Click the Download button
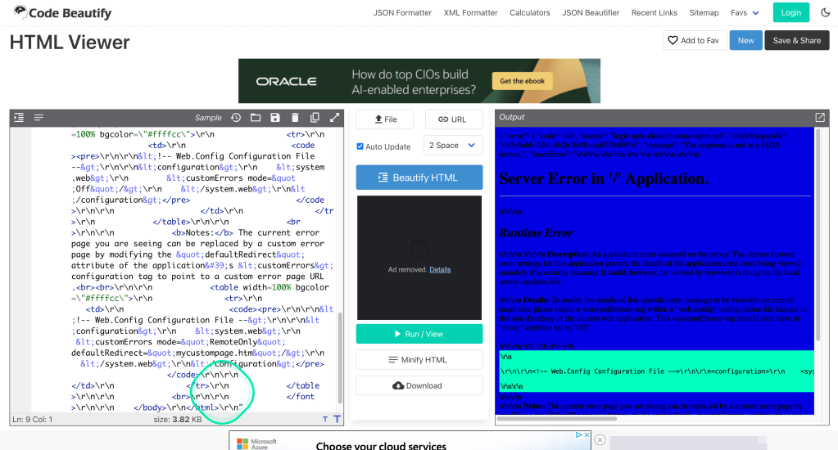Screen dimensions: 838x450 point(419,385)
